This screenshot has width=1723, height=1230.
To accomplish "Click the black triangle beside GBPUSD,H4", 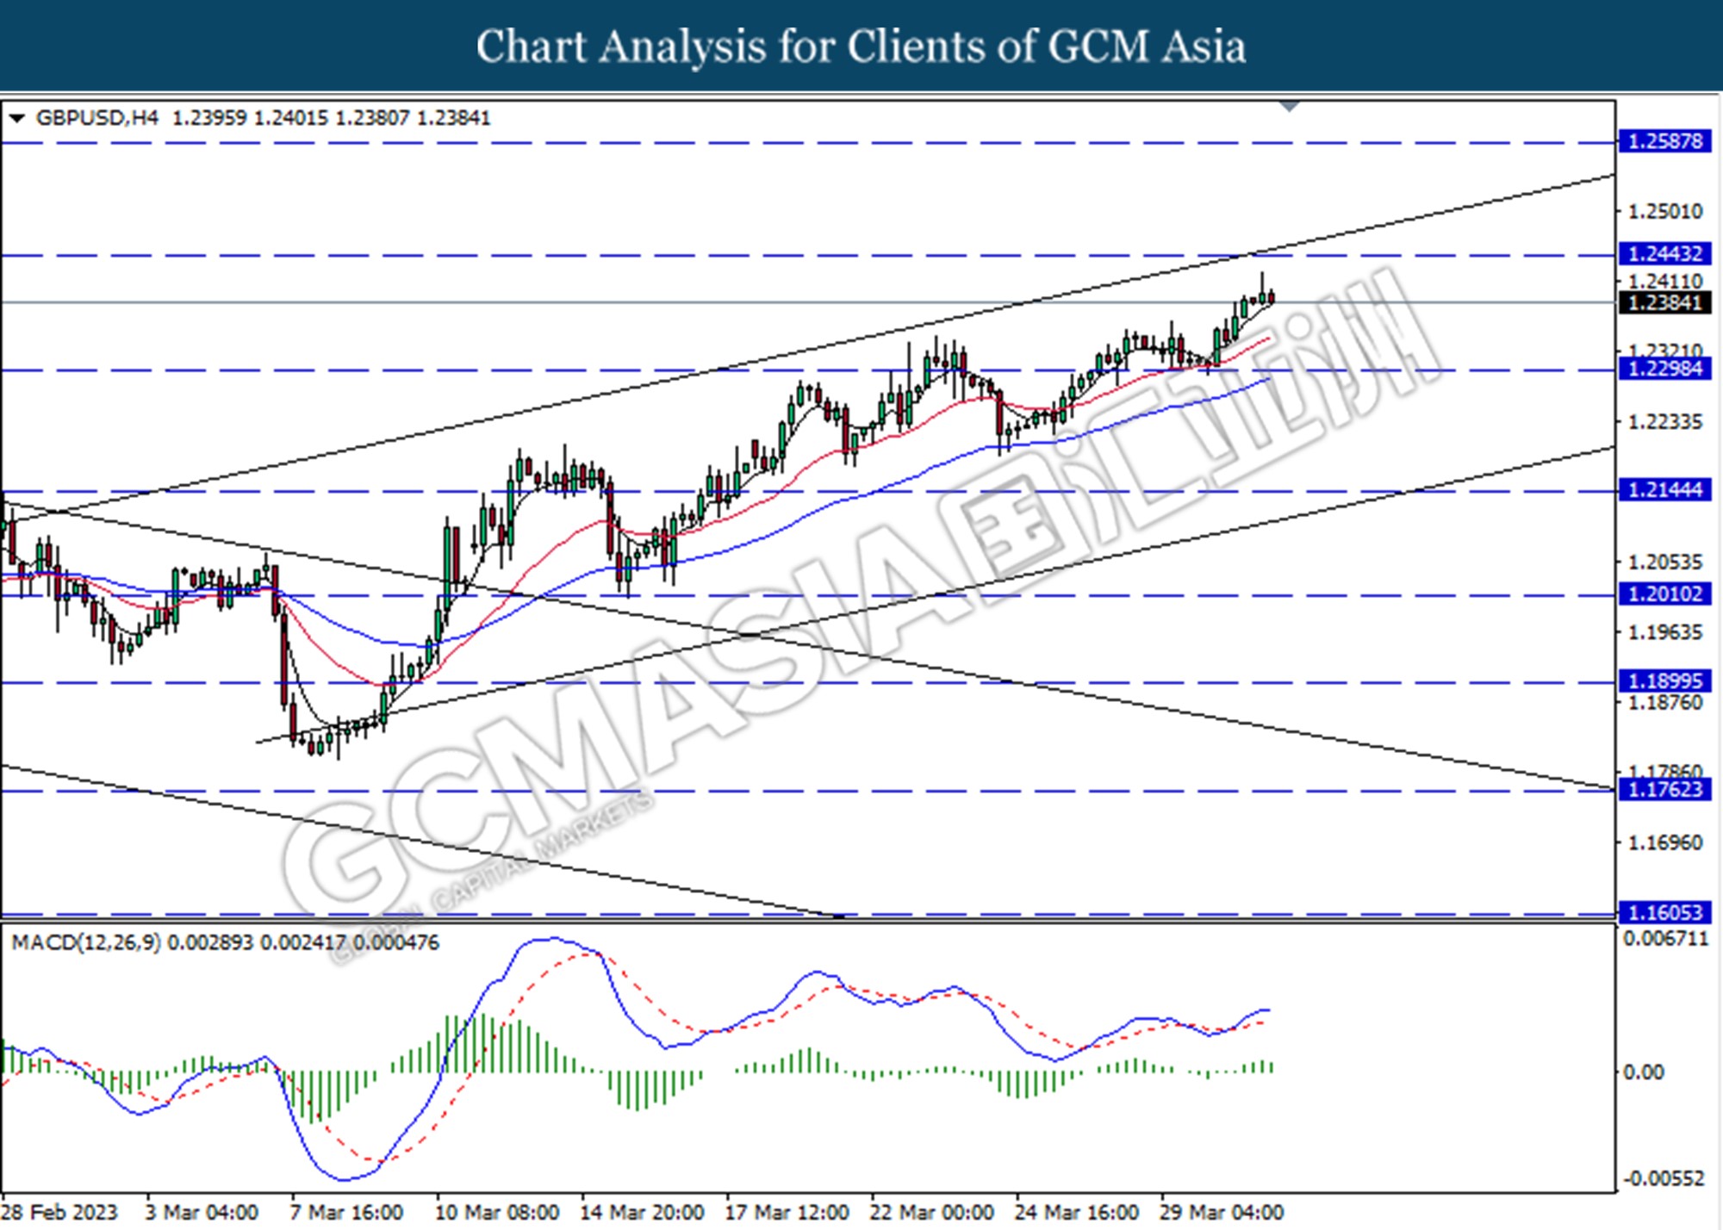I will point(16,118).
